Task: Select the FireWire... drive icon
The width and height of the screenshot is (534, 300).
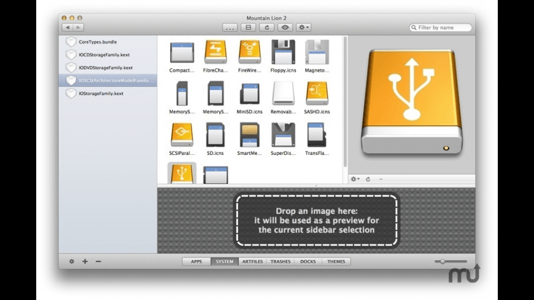Action: point(249,52)
